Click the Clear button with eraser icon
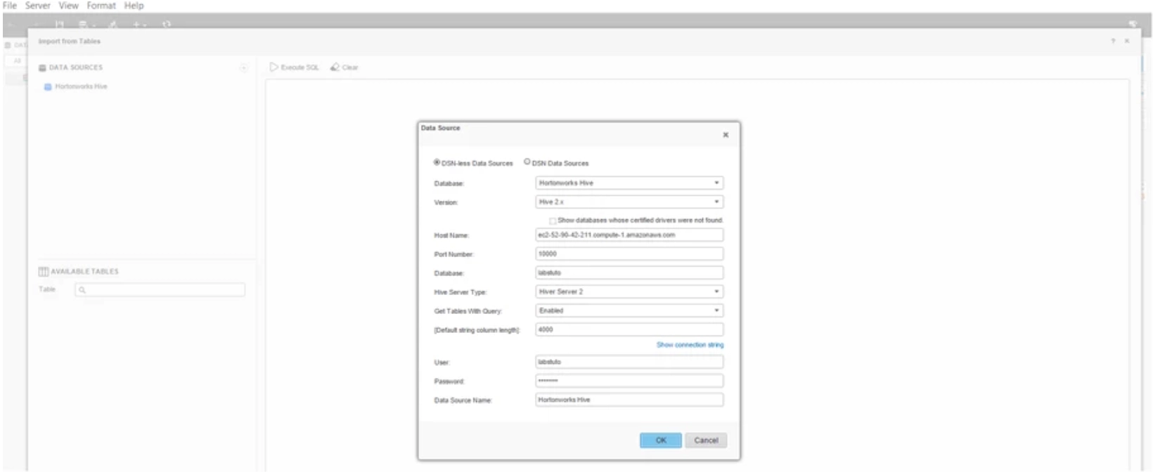 344,67
